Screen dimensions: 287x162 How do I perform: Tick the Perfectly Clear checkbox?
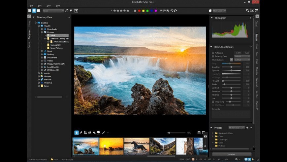(x=213, y=56)
